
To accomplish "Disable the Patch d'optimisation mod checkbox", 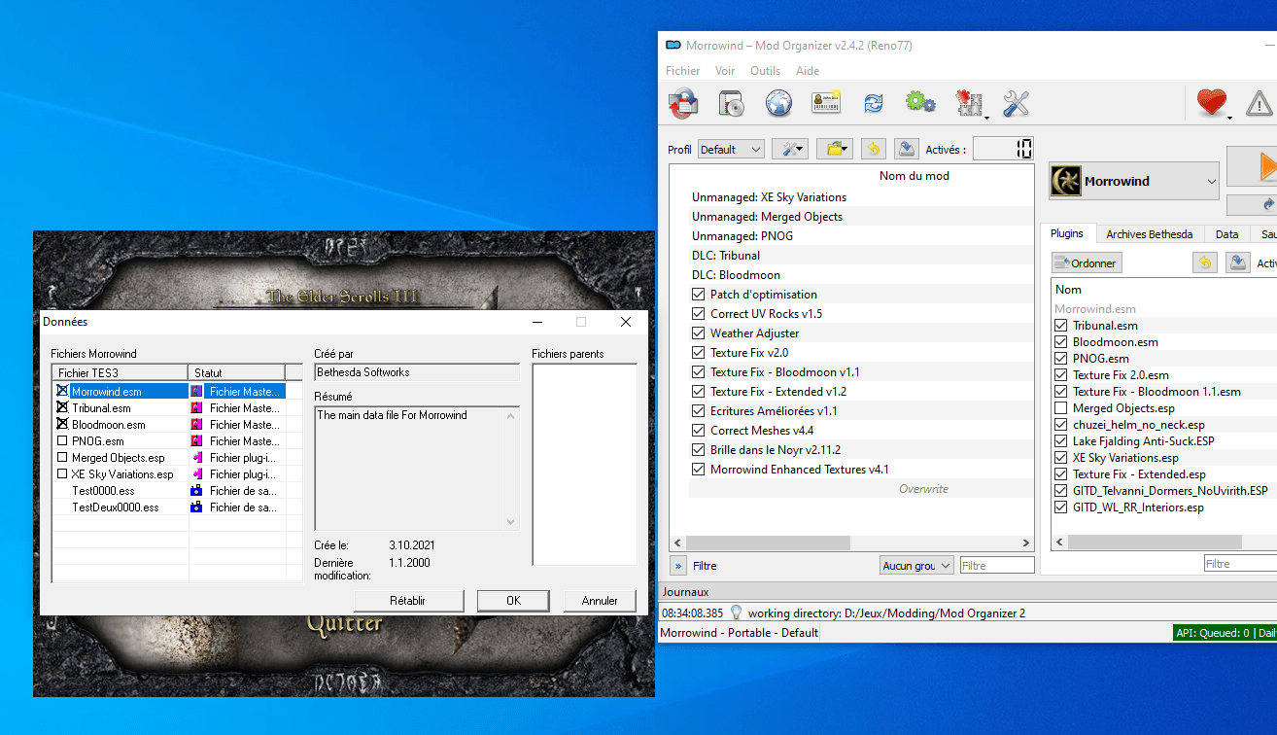I will click(x=698, y=295).
